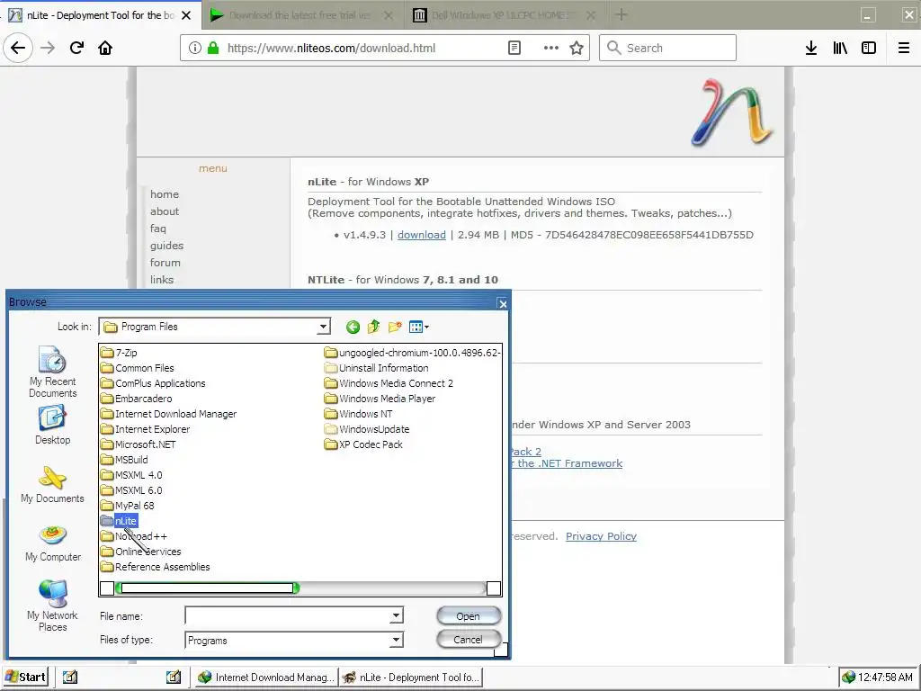921x691 pixels.
Task: Click Open button in Browse dialog
Action: [x=468, y=615]
